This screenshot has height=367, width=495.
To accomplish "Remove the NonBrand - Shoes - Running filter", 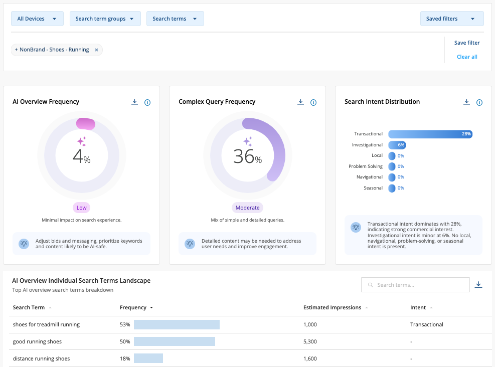I will click(96, 50).
